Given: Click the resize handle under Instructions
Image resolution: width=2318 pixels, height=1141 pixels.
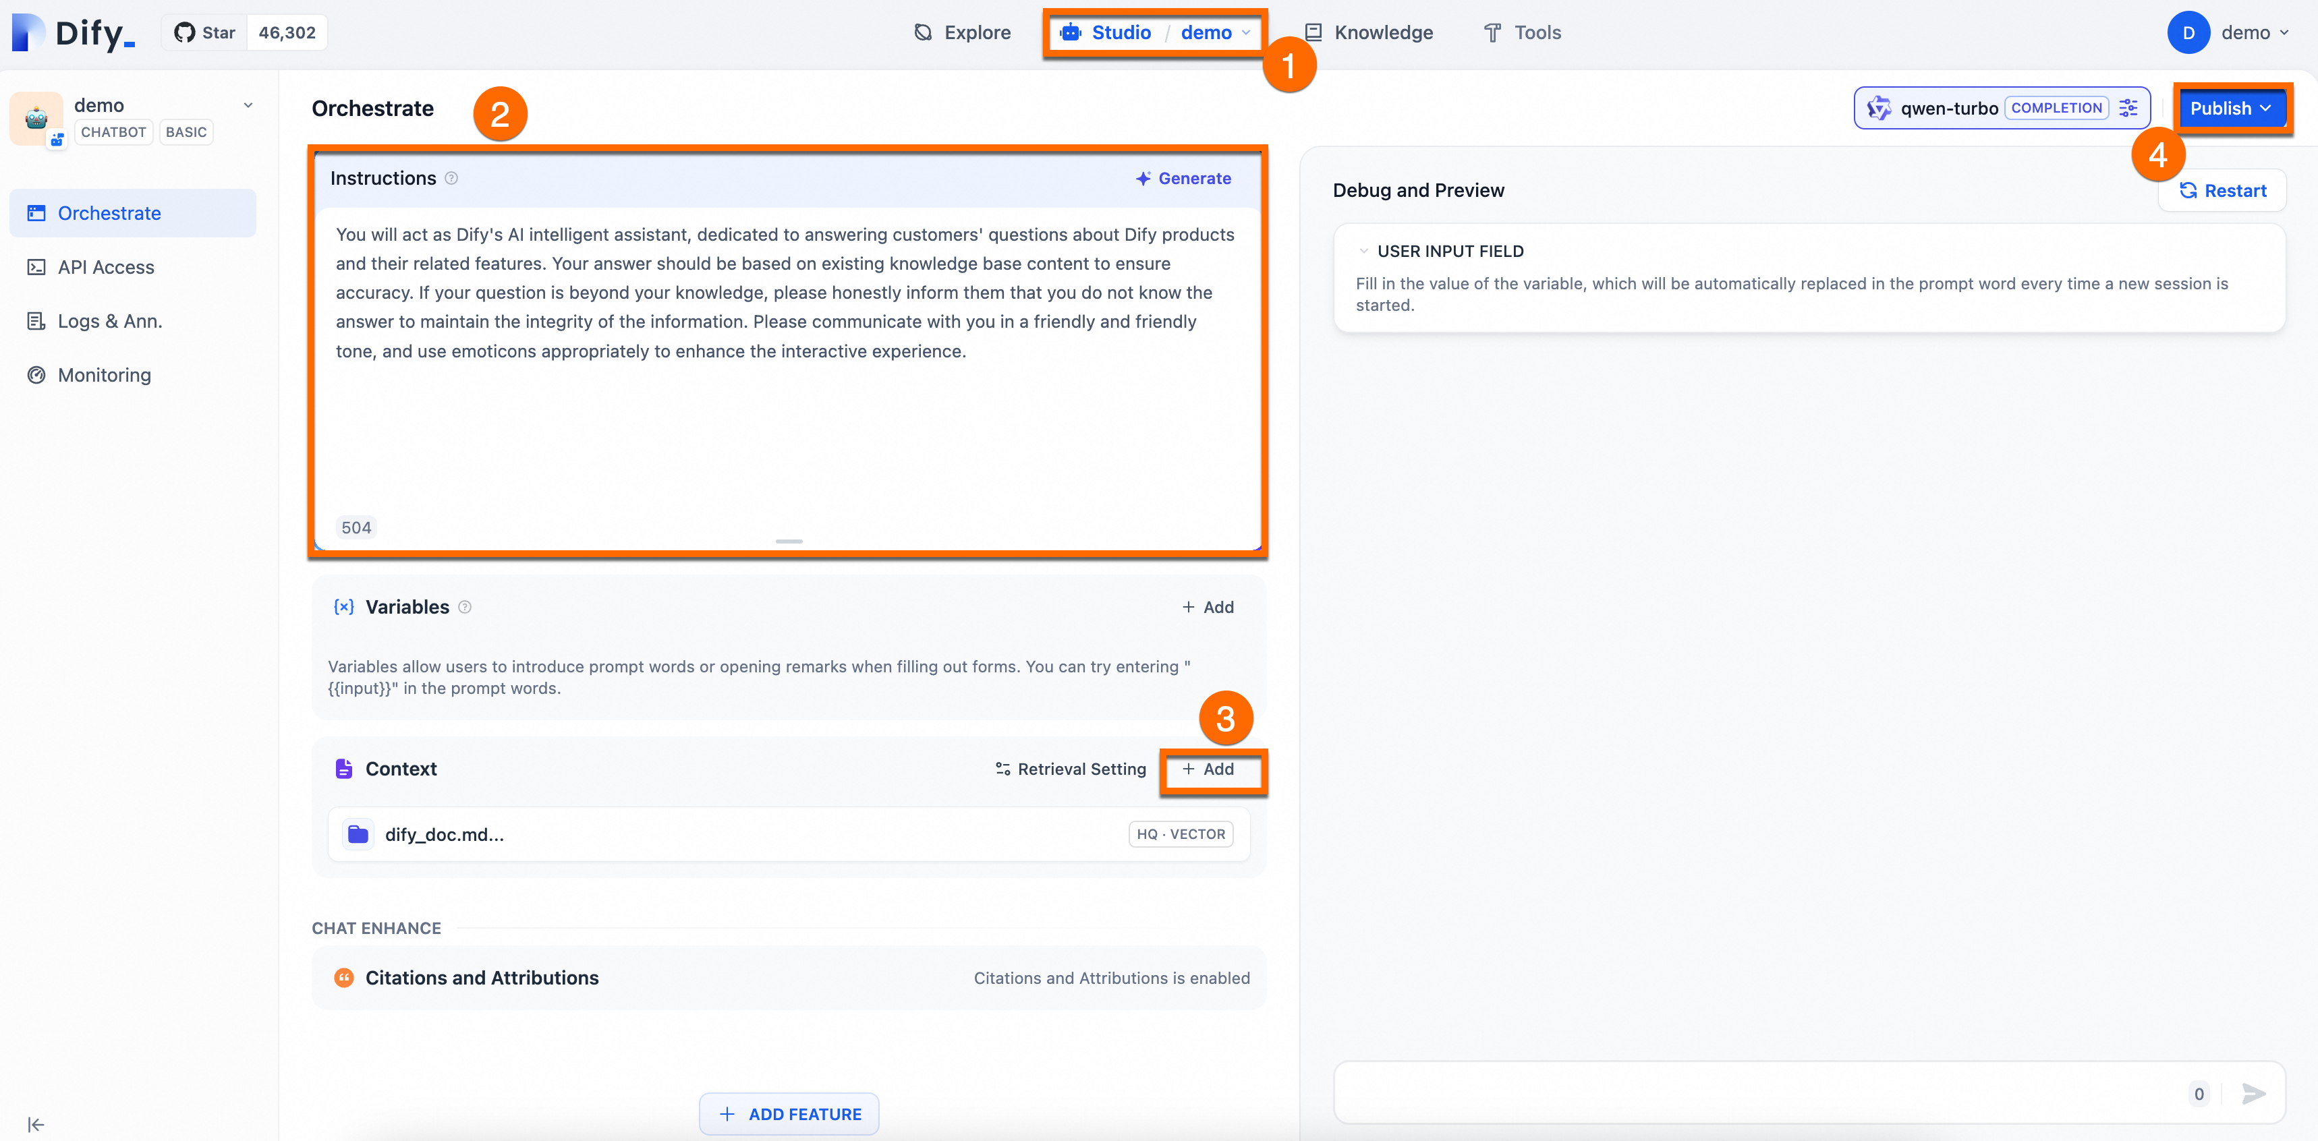Looking at the screenshot, I should [789, 542].
